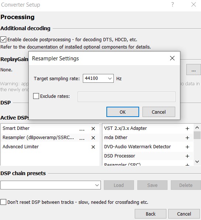The height and width of the screenshot is (220, 201).
Task: Remove Resampler (dBpoweramp/SSRC) from active list
Action: 93,138
